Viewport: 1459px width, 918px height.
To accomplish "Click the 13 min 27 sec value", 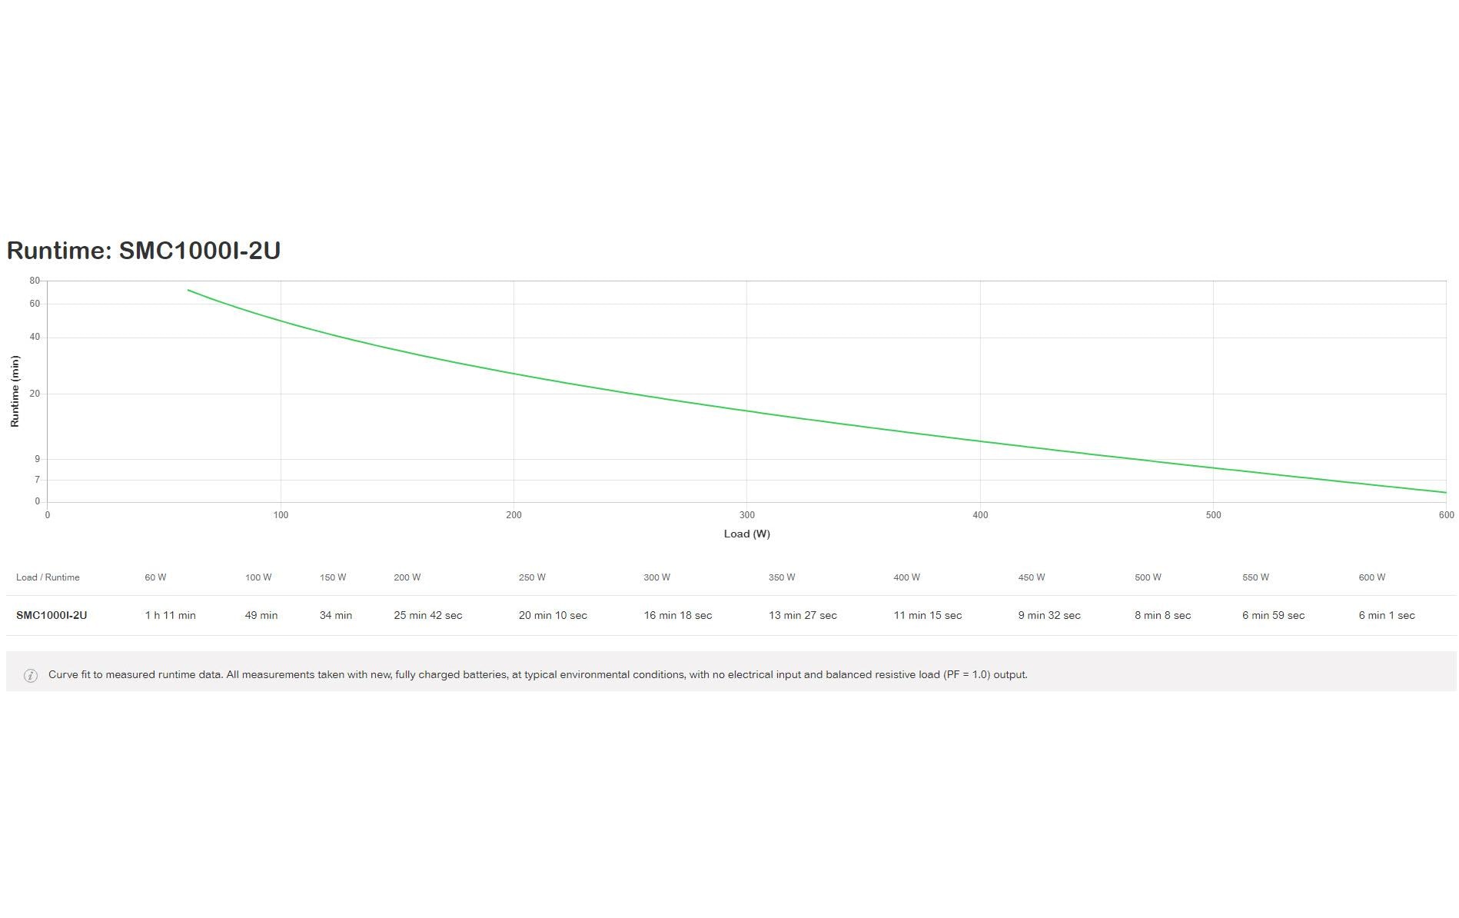I will 803,615.
